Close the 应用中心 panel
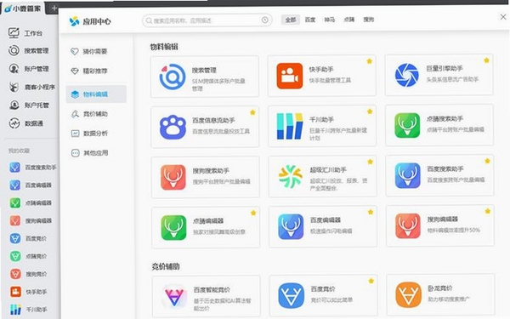The image size is (510, 319). 503,17
